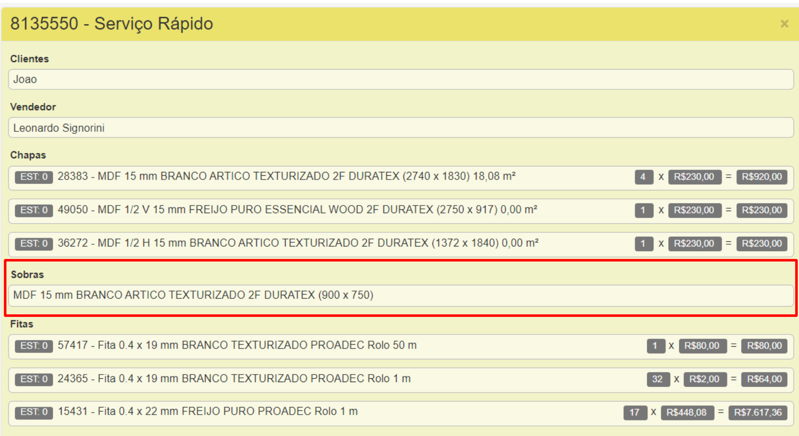799x436 pixels.
Task: Click the Chapas section label
Action: pos(28,155)
